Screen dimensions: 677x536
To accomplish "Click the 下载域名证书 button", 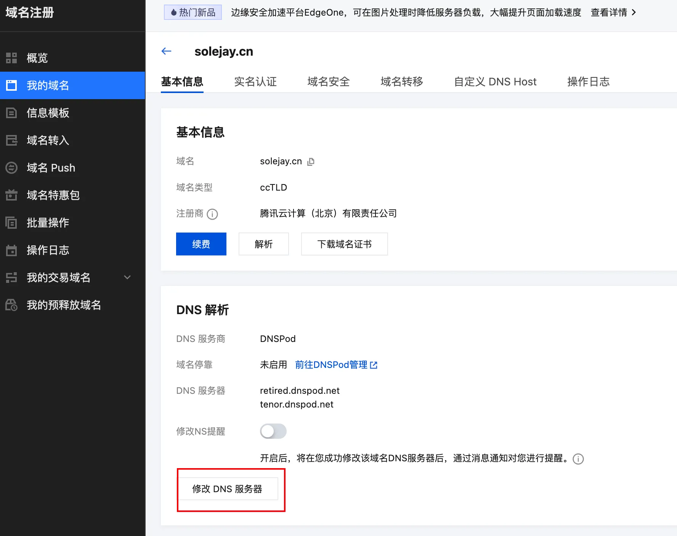I will point(344,244).
